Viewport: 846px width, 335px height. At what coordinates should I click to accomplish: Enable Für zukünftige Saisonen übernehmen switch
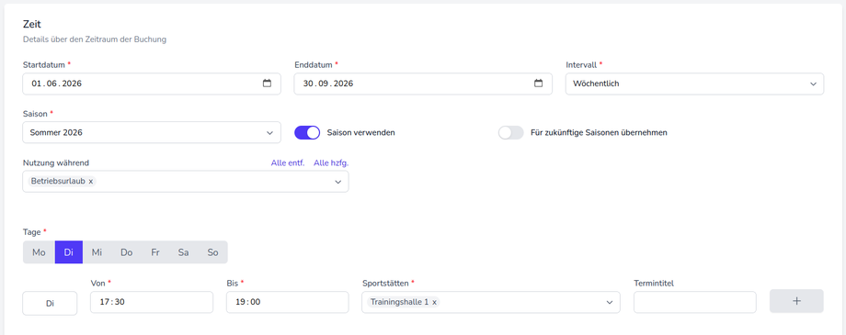pos(511,132)
